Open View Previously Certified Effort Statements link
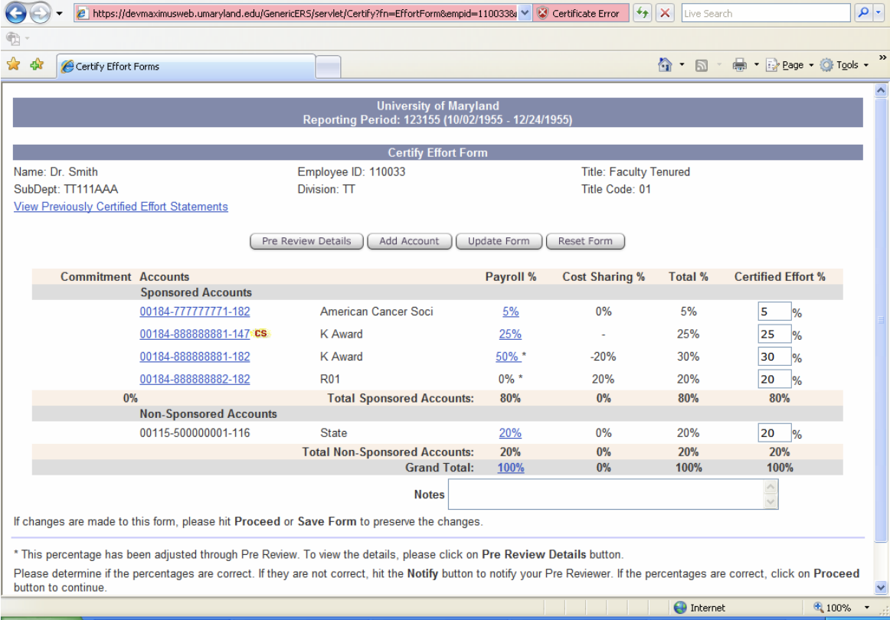Screen dimensions: 890x620 (121, 207)
